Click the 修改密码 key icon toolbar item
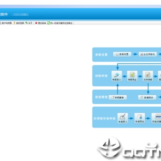 tap(19, 23)
